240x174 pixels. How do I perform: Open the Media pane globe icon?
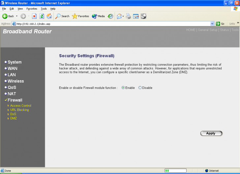98,16
